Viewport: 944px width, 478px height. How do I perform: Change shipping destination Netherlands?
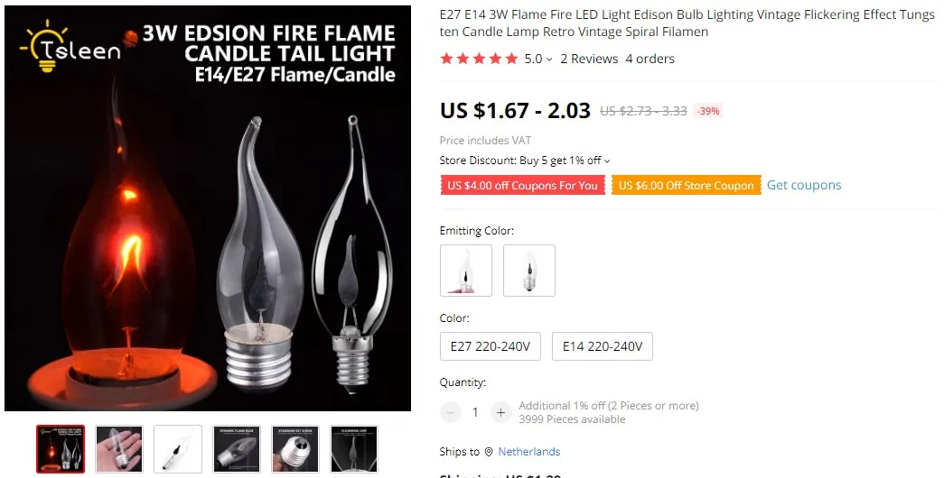pyautogui.click(x=528, y=452)
